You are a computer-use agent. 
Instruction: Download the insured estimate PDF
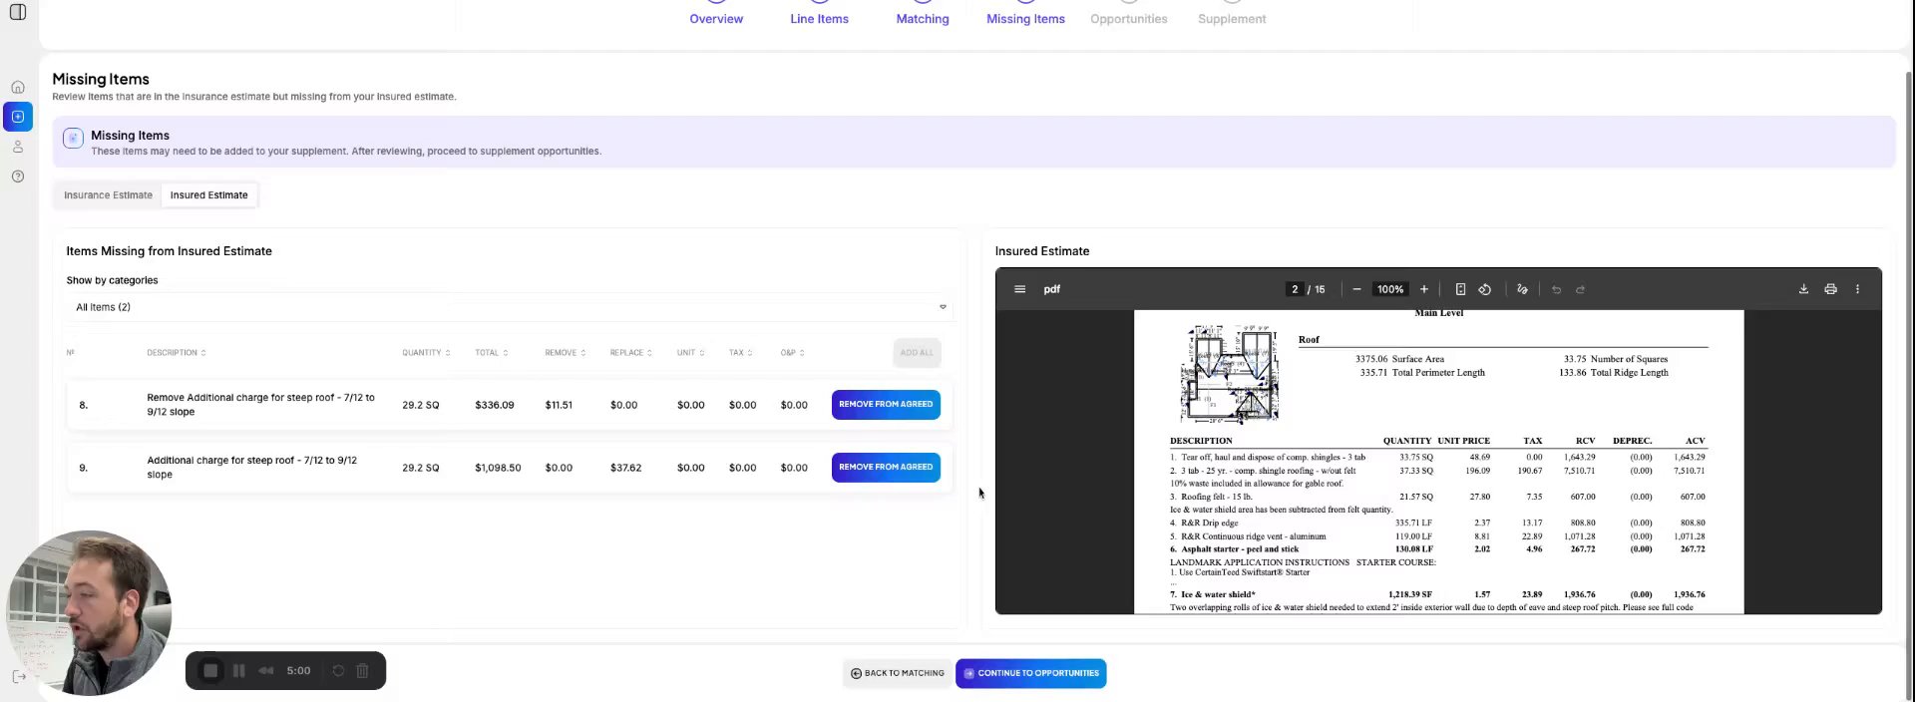coord(1803,289)
